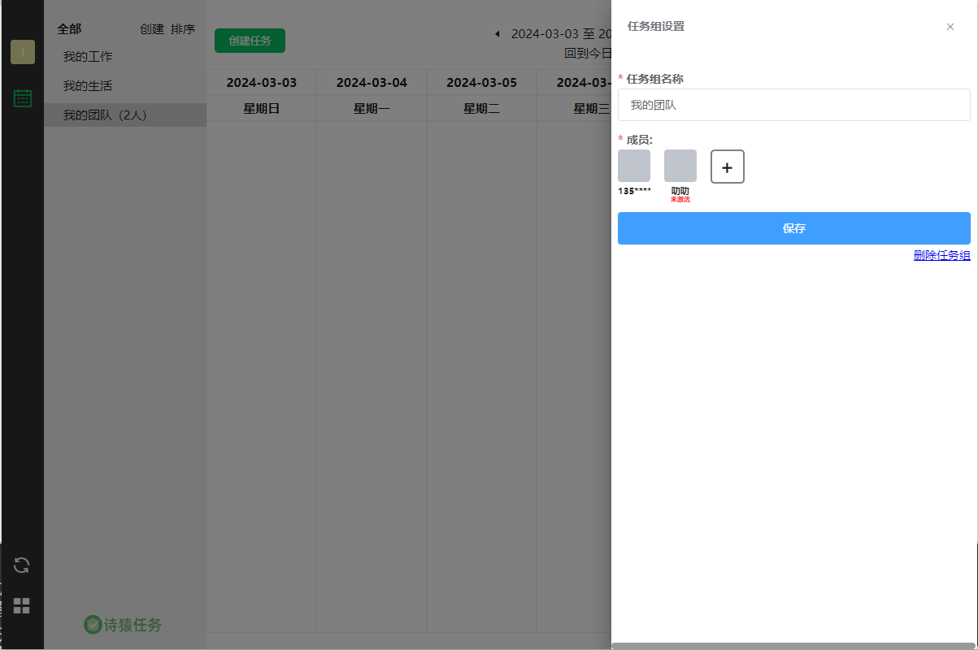978x650 pixels.
Task: Click 创建 in the sidebar header
Action: pyautogui.click(x=151, y=29)
